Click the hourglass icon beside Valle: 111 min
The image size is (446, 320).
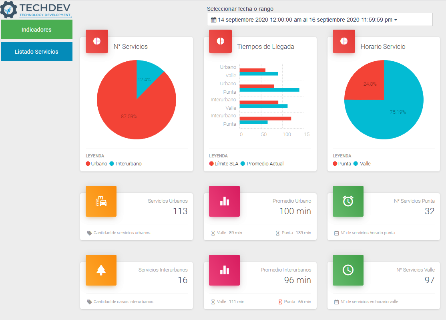pyautogui.click(x=213, y=302)
